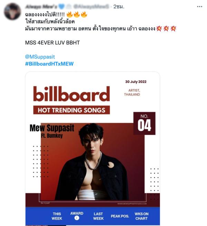Click the LAST WEEK column header
Image resolution: width=207 pixels, height=226 pixels.
[x=98, y=216]
